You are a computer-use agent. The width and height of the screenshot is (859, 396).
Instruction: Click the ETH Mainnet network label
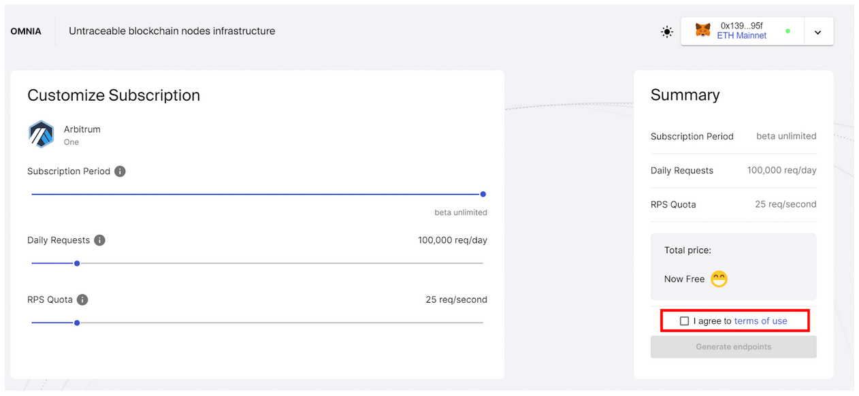tap(741, 36)
